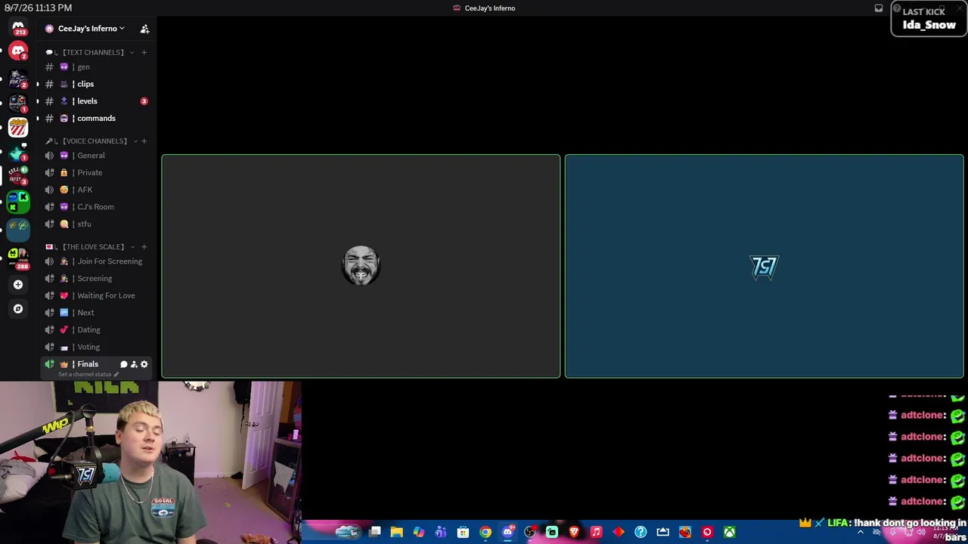Join the AFK voice channel
Viewport: 968px width, 544px height.
click(x=97, y=190)
